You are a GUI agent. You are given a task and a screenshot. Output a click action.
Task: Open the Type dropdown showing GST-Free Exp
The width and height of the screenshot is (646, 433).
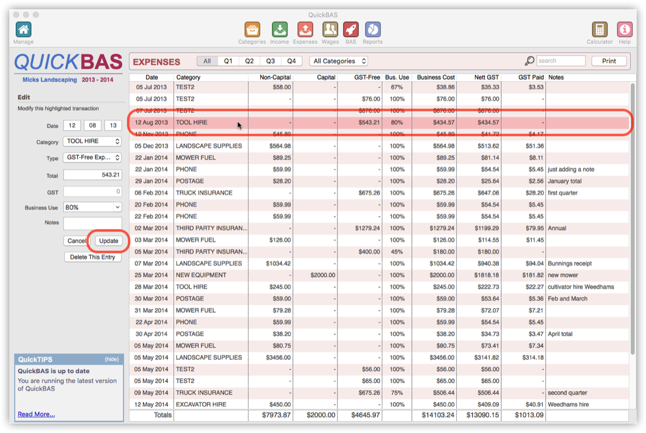click(91, 158)
